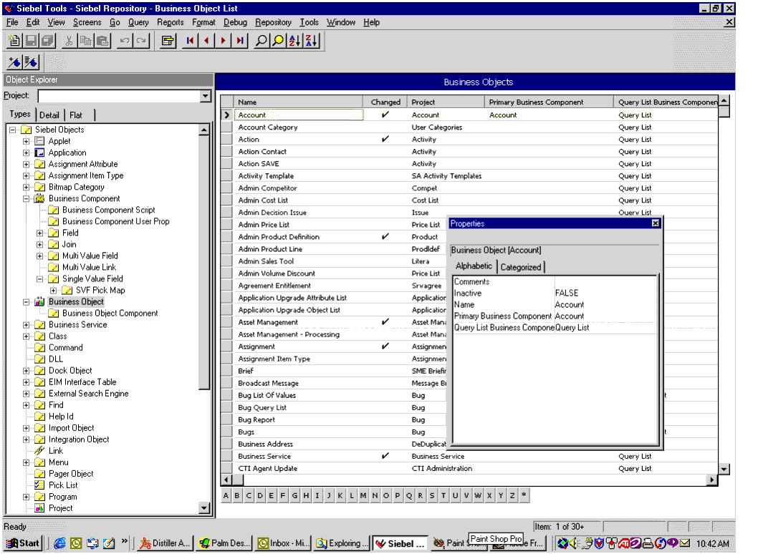Collapse the Business Object tree node
Screen dimensions: 758x554
pyautogui.click(x=26, y=302)
